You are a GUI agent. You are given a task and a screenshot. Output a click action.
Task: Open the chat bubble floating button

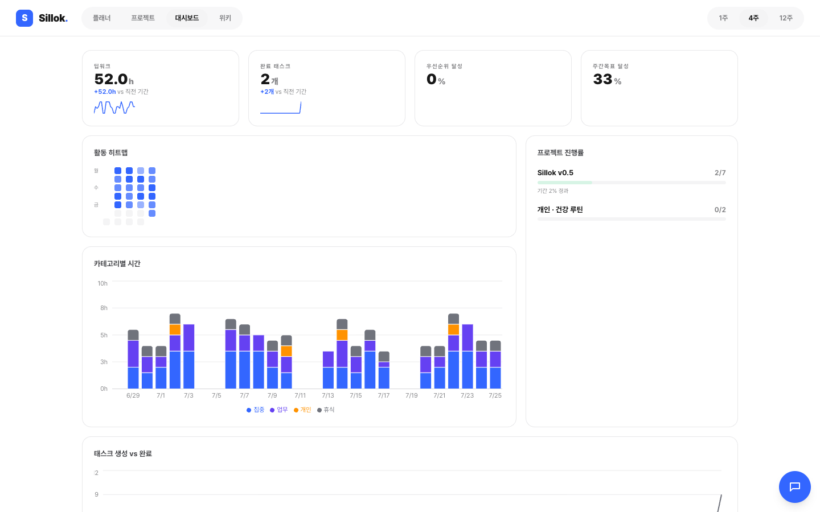(x=795, y=487)
